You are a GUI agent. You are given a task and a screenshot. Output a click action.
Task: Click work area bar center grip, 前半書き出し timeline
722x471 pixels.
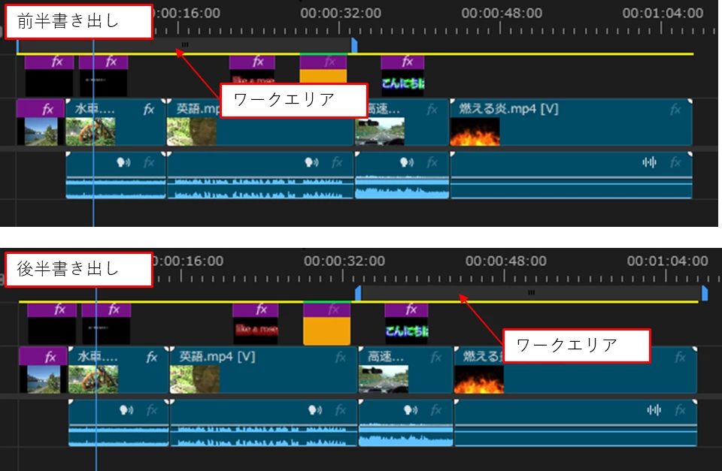tap(185, 44)
